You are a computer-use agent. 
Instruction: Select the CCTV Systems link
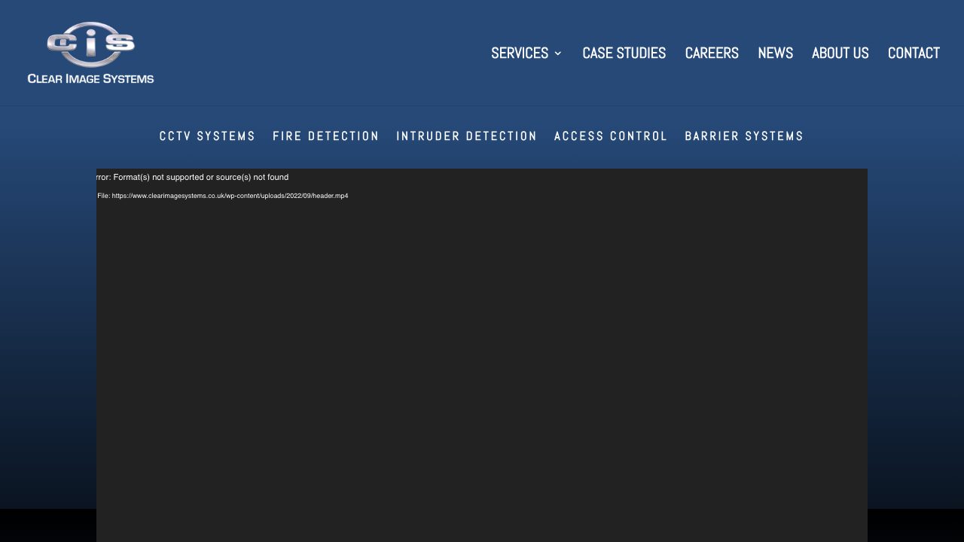[x=207, y=136]
